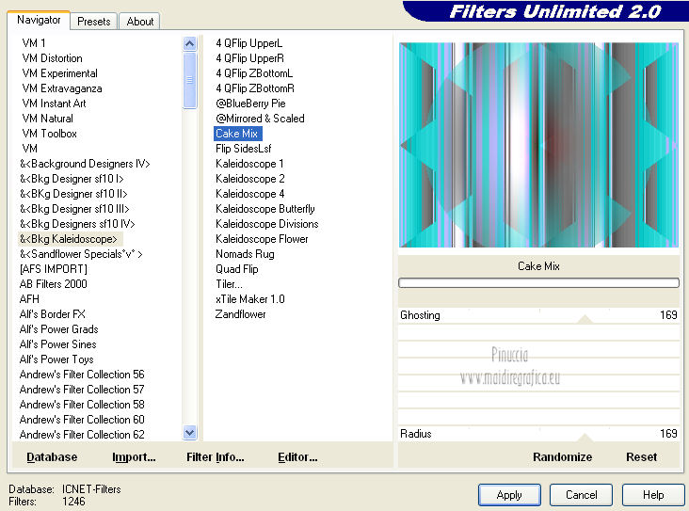
Task: Choose Kaleidoscope 2 filter
Action: [250, 179]
